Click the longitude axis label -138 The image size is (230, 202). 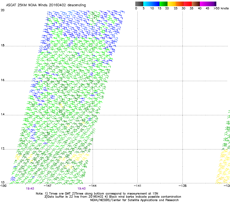[183, 186]
